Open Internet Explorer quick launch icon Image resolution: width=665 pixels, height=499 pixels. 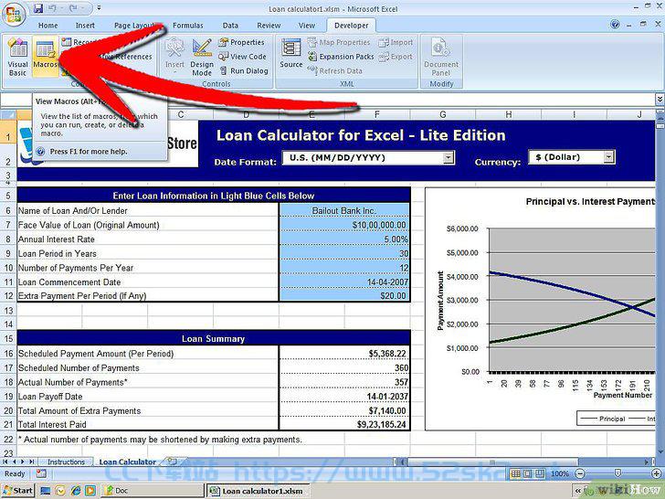point(76,491)
